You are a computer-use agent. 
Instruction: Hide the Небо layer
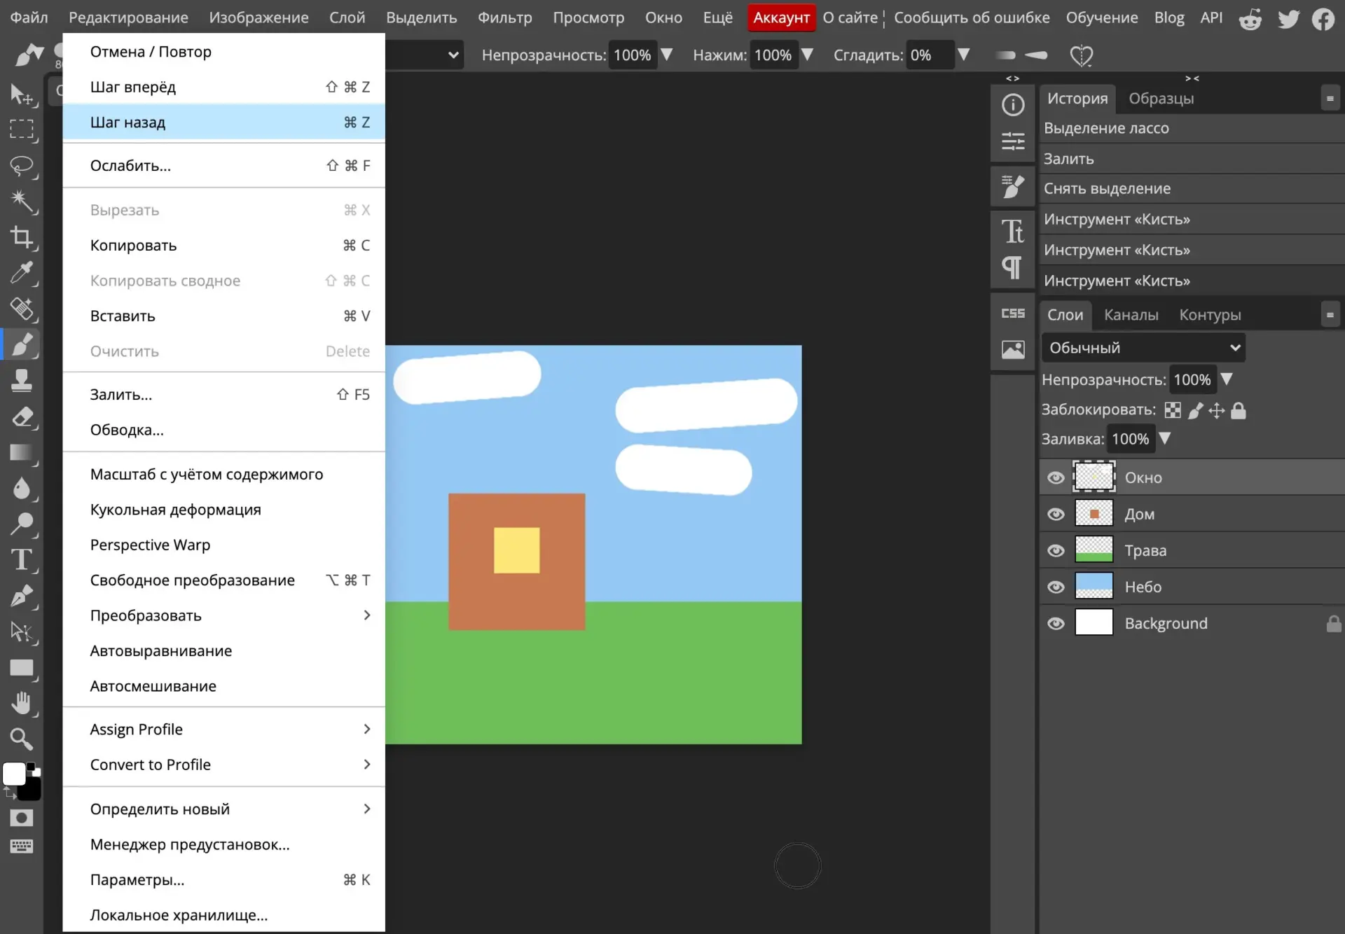pyautogui.click(x=1056, y=587)
